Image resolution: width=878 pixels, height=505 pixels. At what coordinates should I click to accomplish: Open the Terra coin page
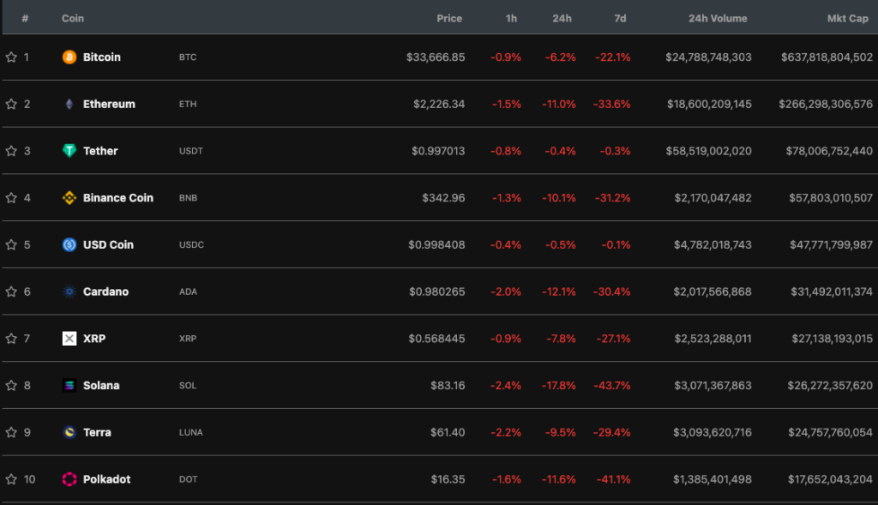point(99,432)
